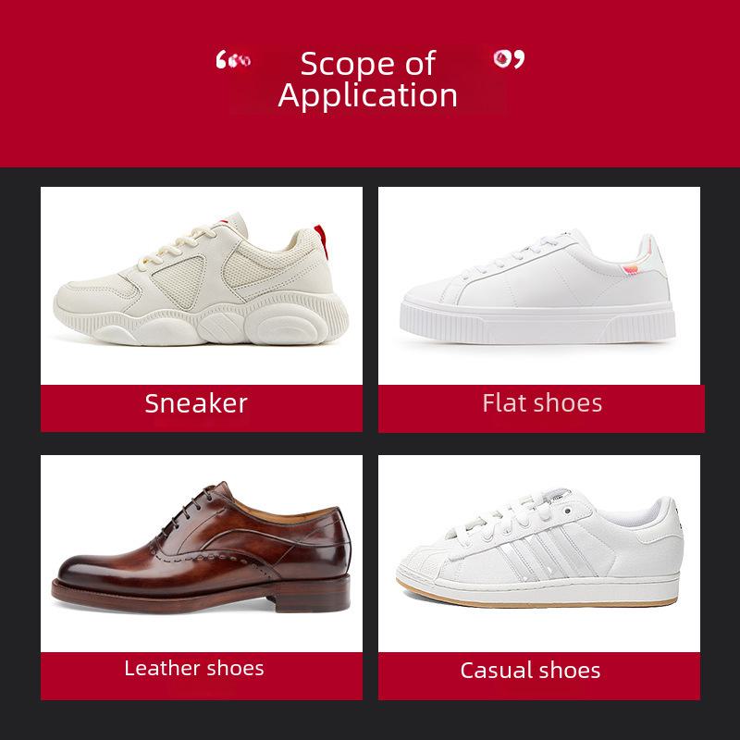
Task: Click the ribbed platform sole of flat shoe
Action: (537, 323)
